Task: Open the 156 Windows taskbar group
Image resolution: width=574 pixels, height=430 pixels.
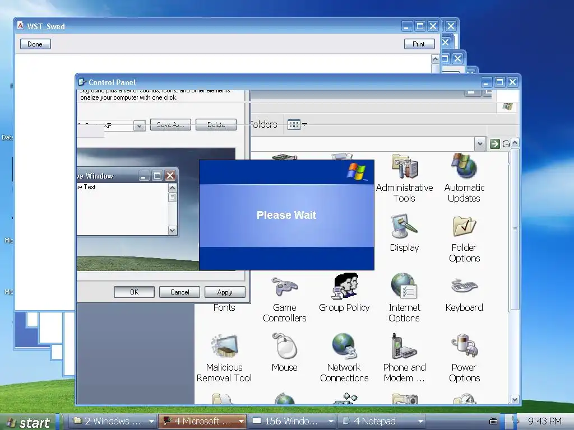Action: (291, 421)
